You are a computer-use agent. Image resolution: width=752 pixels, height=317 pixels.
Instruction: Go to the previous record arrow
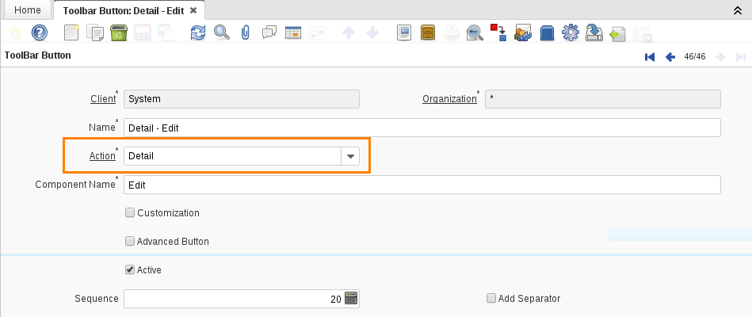click(x=670, y=57)
